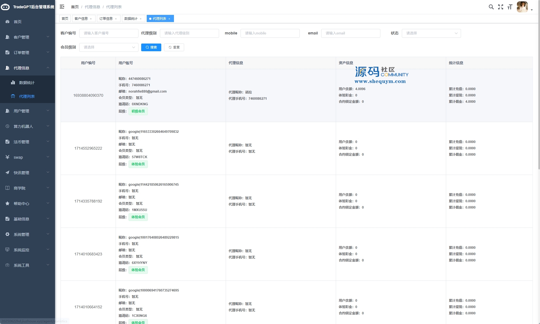Focus the 客户编号 input field
Image resolution: width=540 pixels, height=324 pixels.
tap(109, 33)
